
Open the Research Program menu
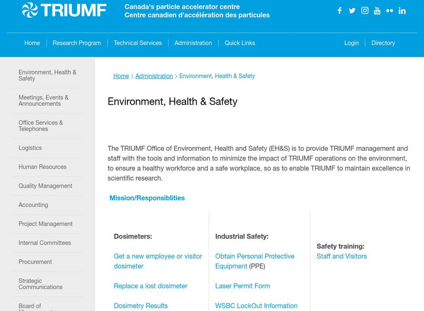tap(76, 43)
